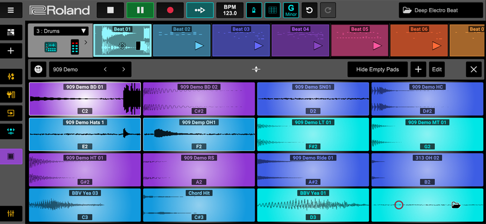Undo the last action
The image size is (486, 224).
click(x=309, y=10)
